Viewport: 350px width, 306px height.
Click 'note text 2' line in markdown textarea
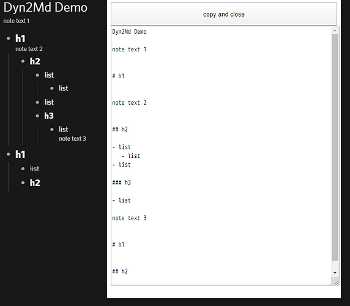129,103
